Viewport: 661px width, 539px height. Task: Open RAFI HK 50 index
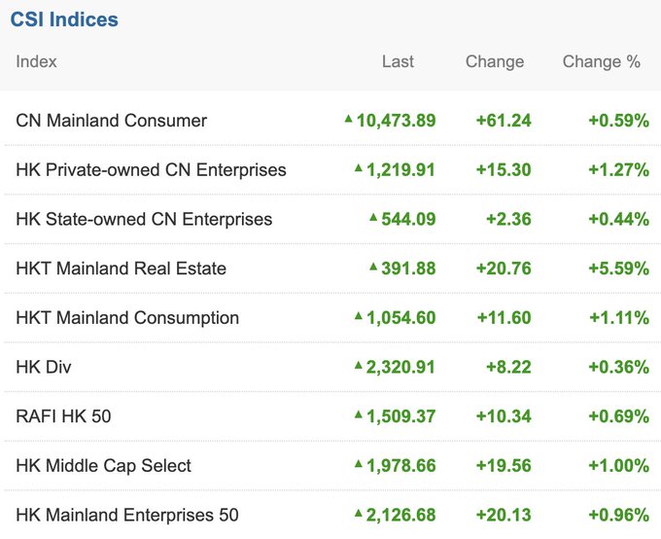pyautogui.click(x=63, y=416)
